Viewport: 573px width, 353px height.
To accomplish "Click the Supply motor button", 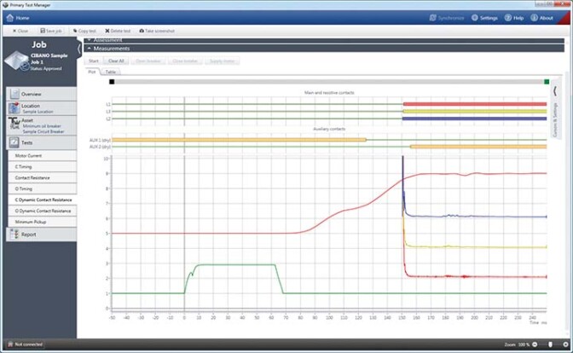I will [x=222, y=61].
